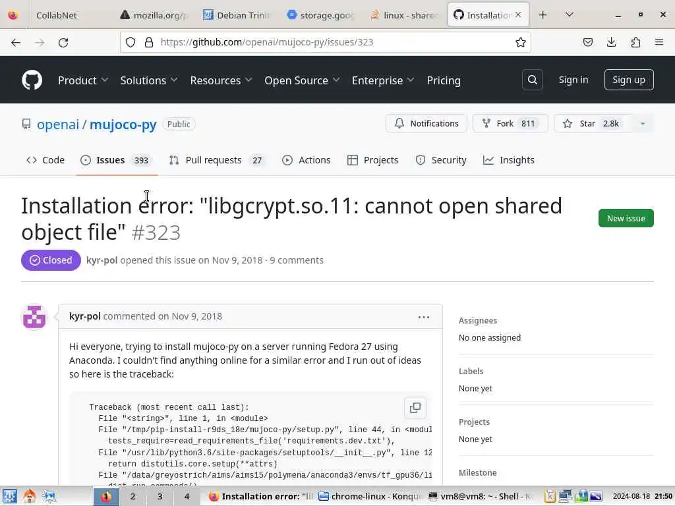This screenshot has height=506, width=675.
Task: Expand the Solutions menu
Action: pos(149,80)
